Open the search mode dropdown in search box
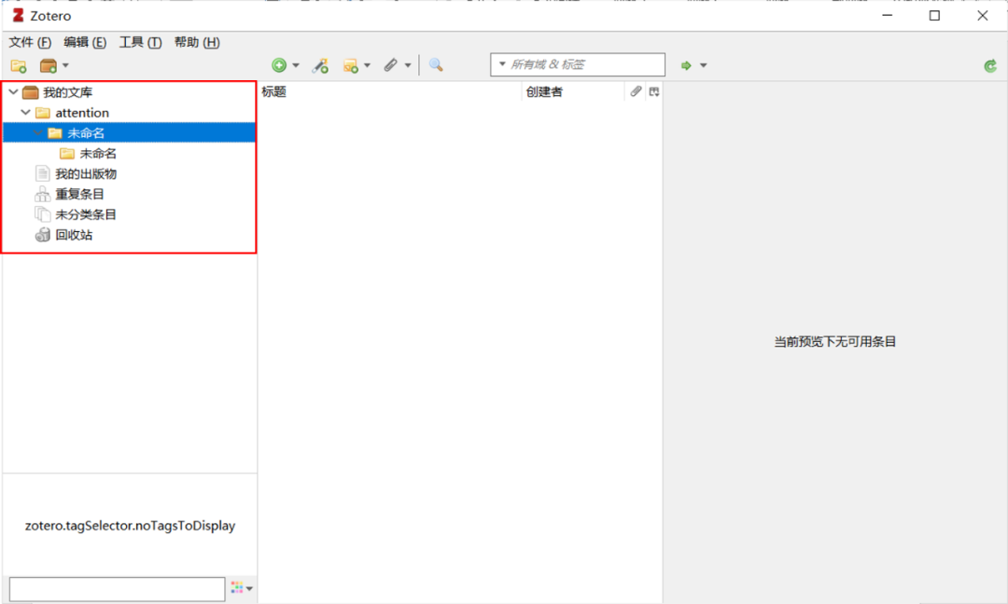Screen dimensions: 1008x604 click(x=503, y=64)
